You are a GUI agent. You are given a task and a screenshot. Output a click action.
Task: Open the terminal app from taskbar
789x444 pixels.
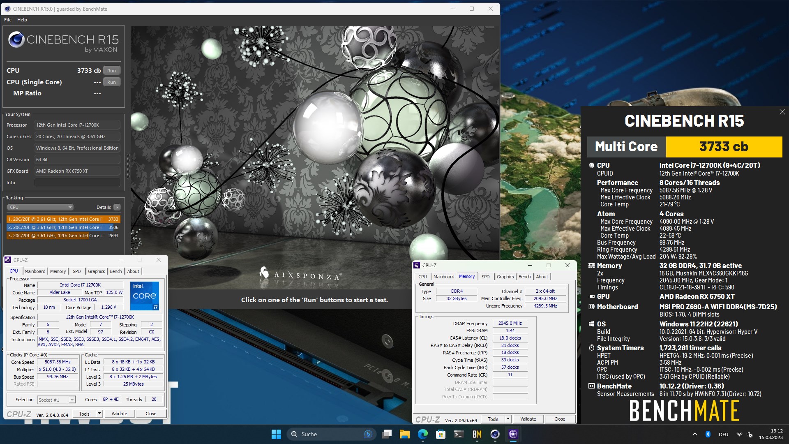coord(459,434)
